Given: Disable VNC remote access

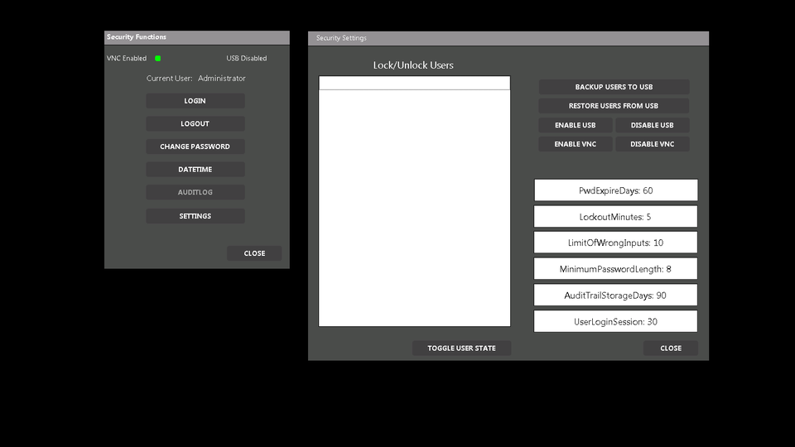Looking at the screenshot, I should [653, 144].
